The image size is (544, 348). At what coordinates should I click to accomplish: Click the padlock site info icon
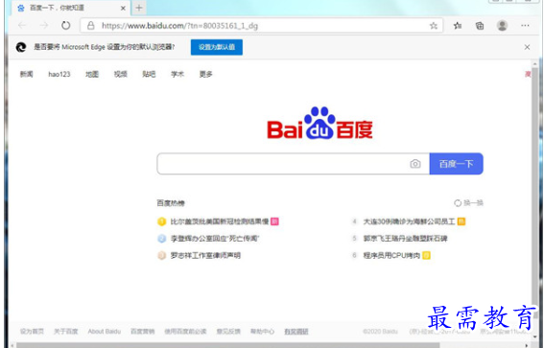[x=91, y=25]
